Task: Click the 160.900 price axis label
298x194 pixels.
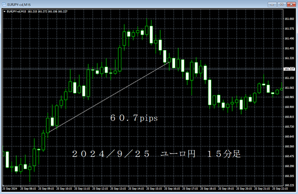Action: click(289, 107)
